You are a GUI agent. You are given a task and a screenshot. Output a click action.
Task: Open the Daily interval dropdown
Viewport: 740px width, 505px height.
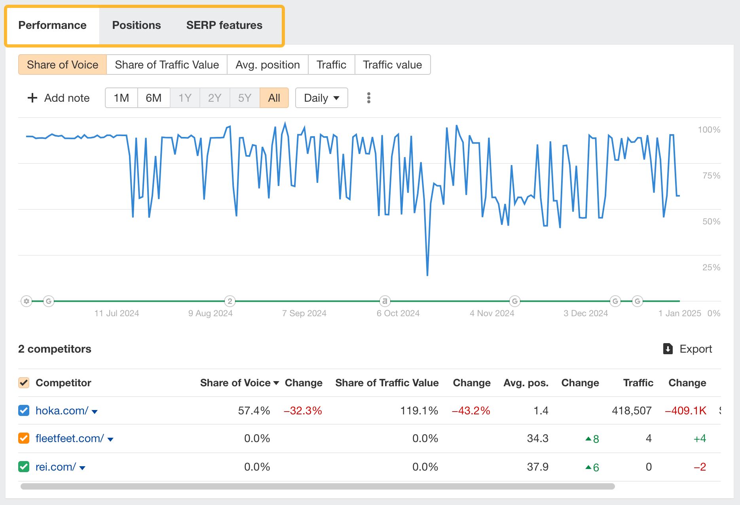point(321,98)
